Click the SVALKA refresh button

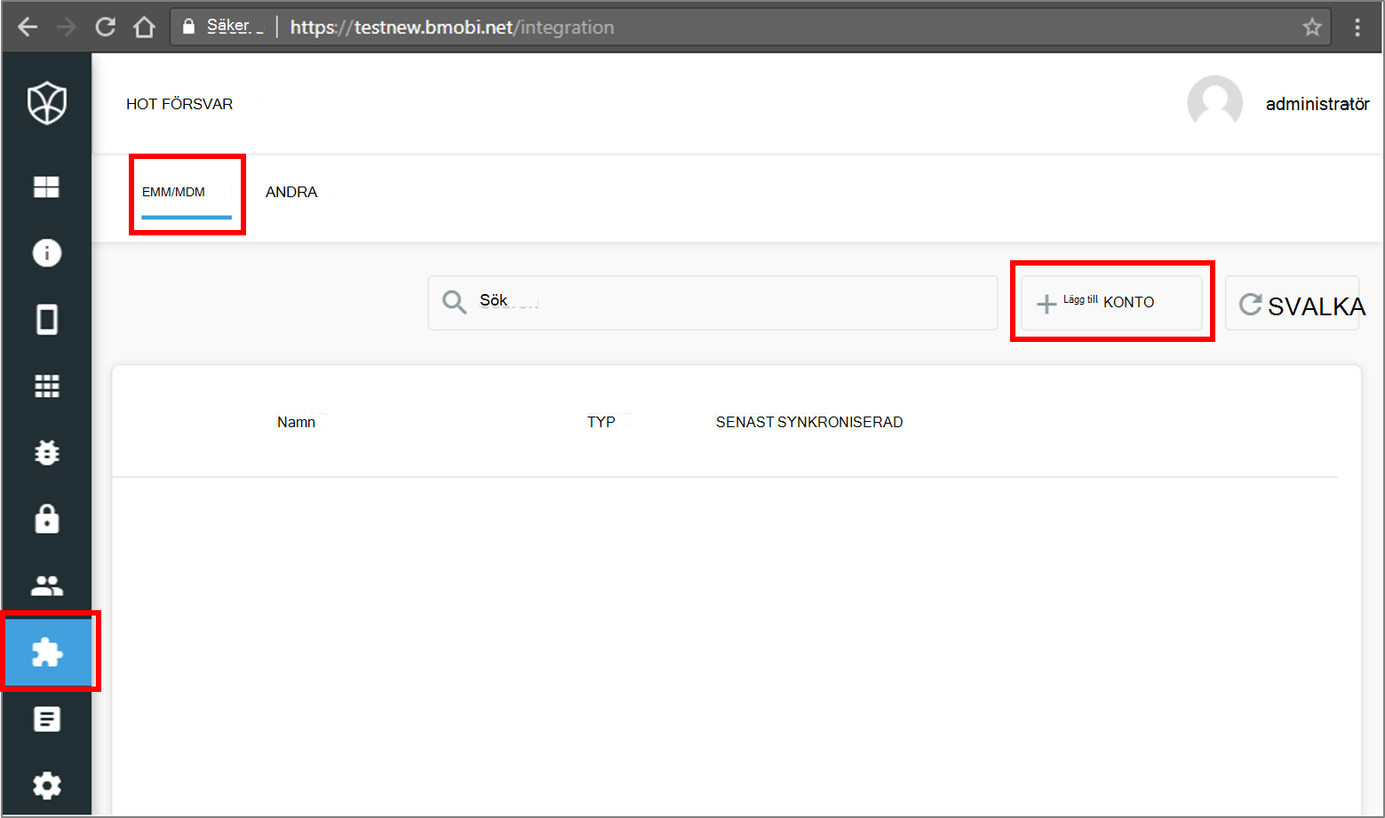pos(1293,304)
